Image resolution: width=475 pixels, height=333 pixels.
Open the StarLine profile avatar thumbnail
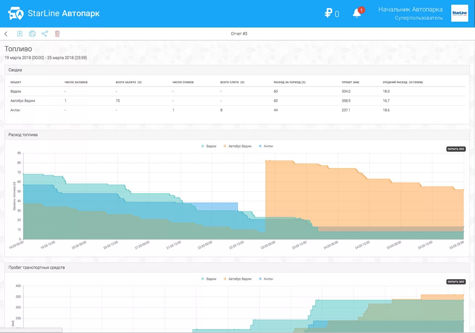[460, 13]
